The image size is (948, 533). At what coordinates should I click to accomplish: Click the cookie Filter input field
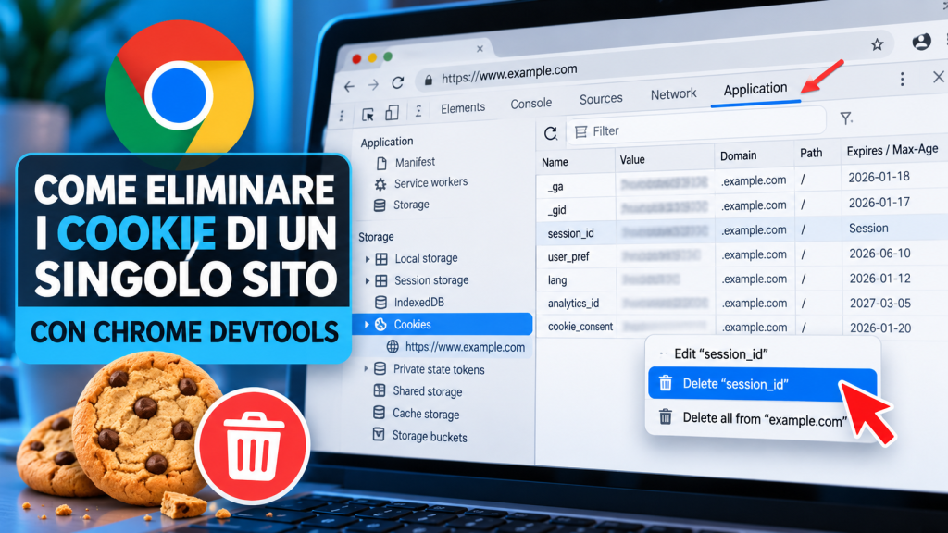(x=696, y=127)
